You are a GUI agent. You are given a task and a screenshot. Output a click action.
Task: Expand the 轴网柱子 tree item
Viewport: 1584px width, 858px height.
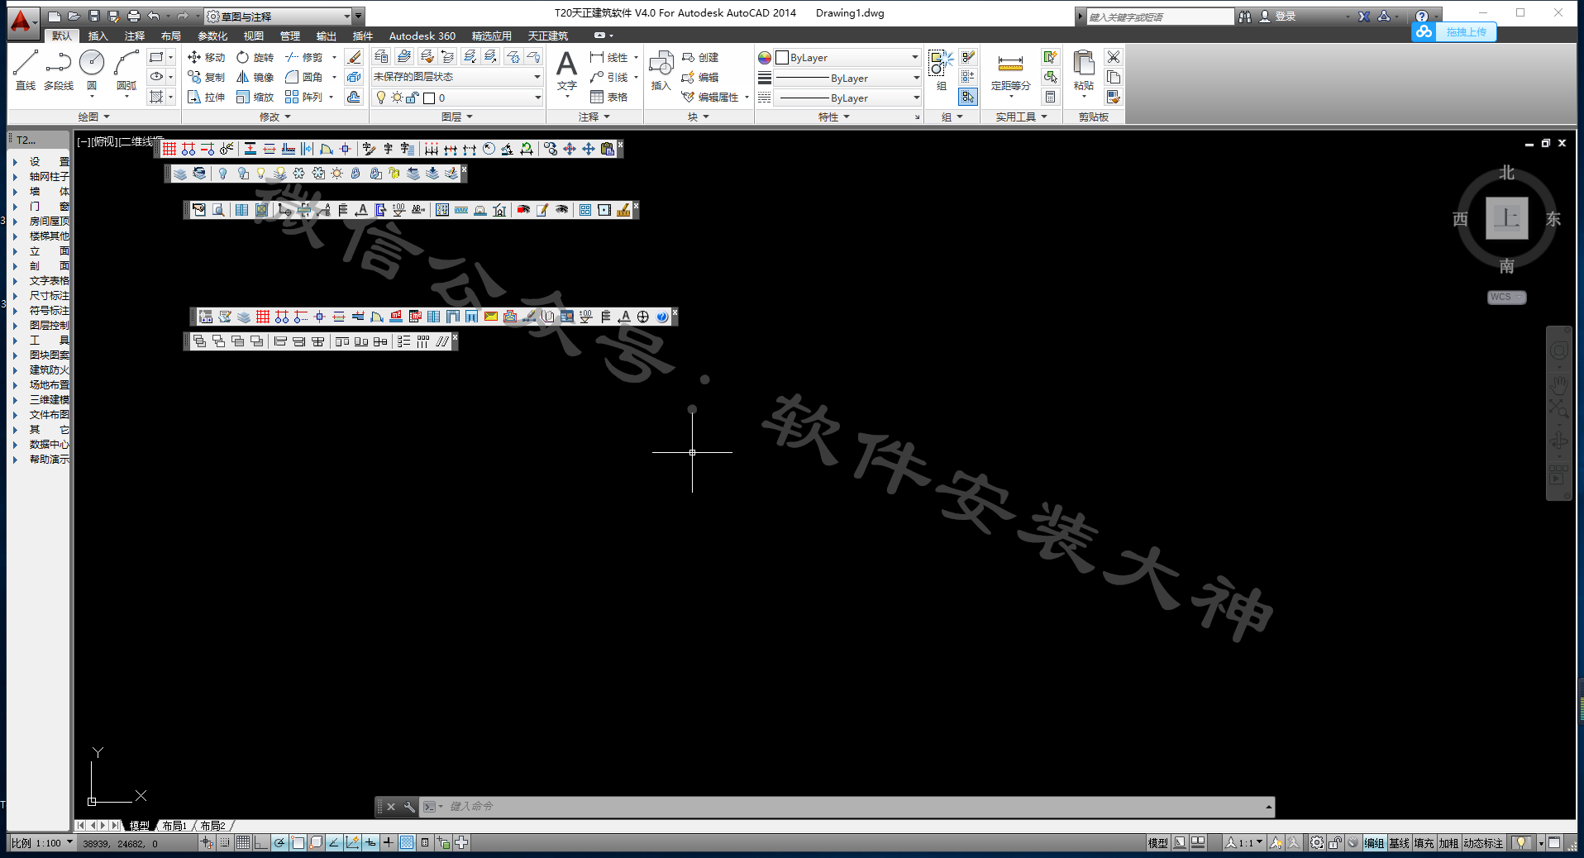click(15, 177)
